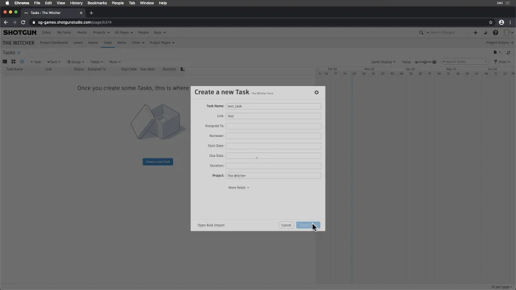Click the small zoom-out Gantt icon
Image resolution: width=516 pixels, height=290 pixels.
coord(416,62)
